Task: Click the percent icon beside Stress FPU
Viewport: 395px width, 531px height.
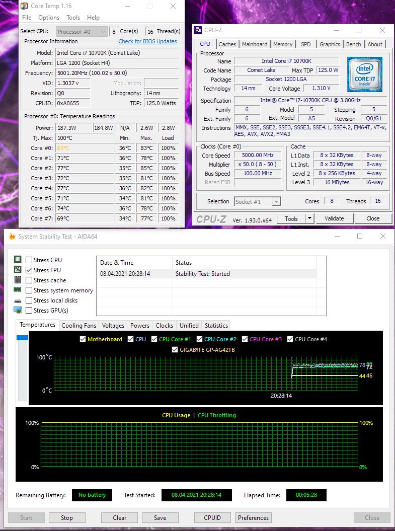Action: (x=18, y=270)
